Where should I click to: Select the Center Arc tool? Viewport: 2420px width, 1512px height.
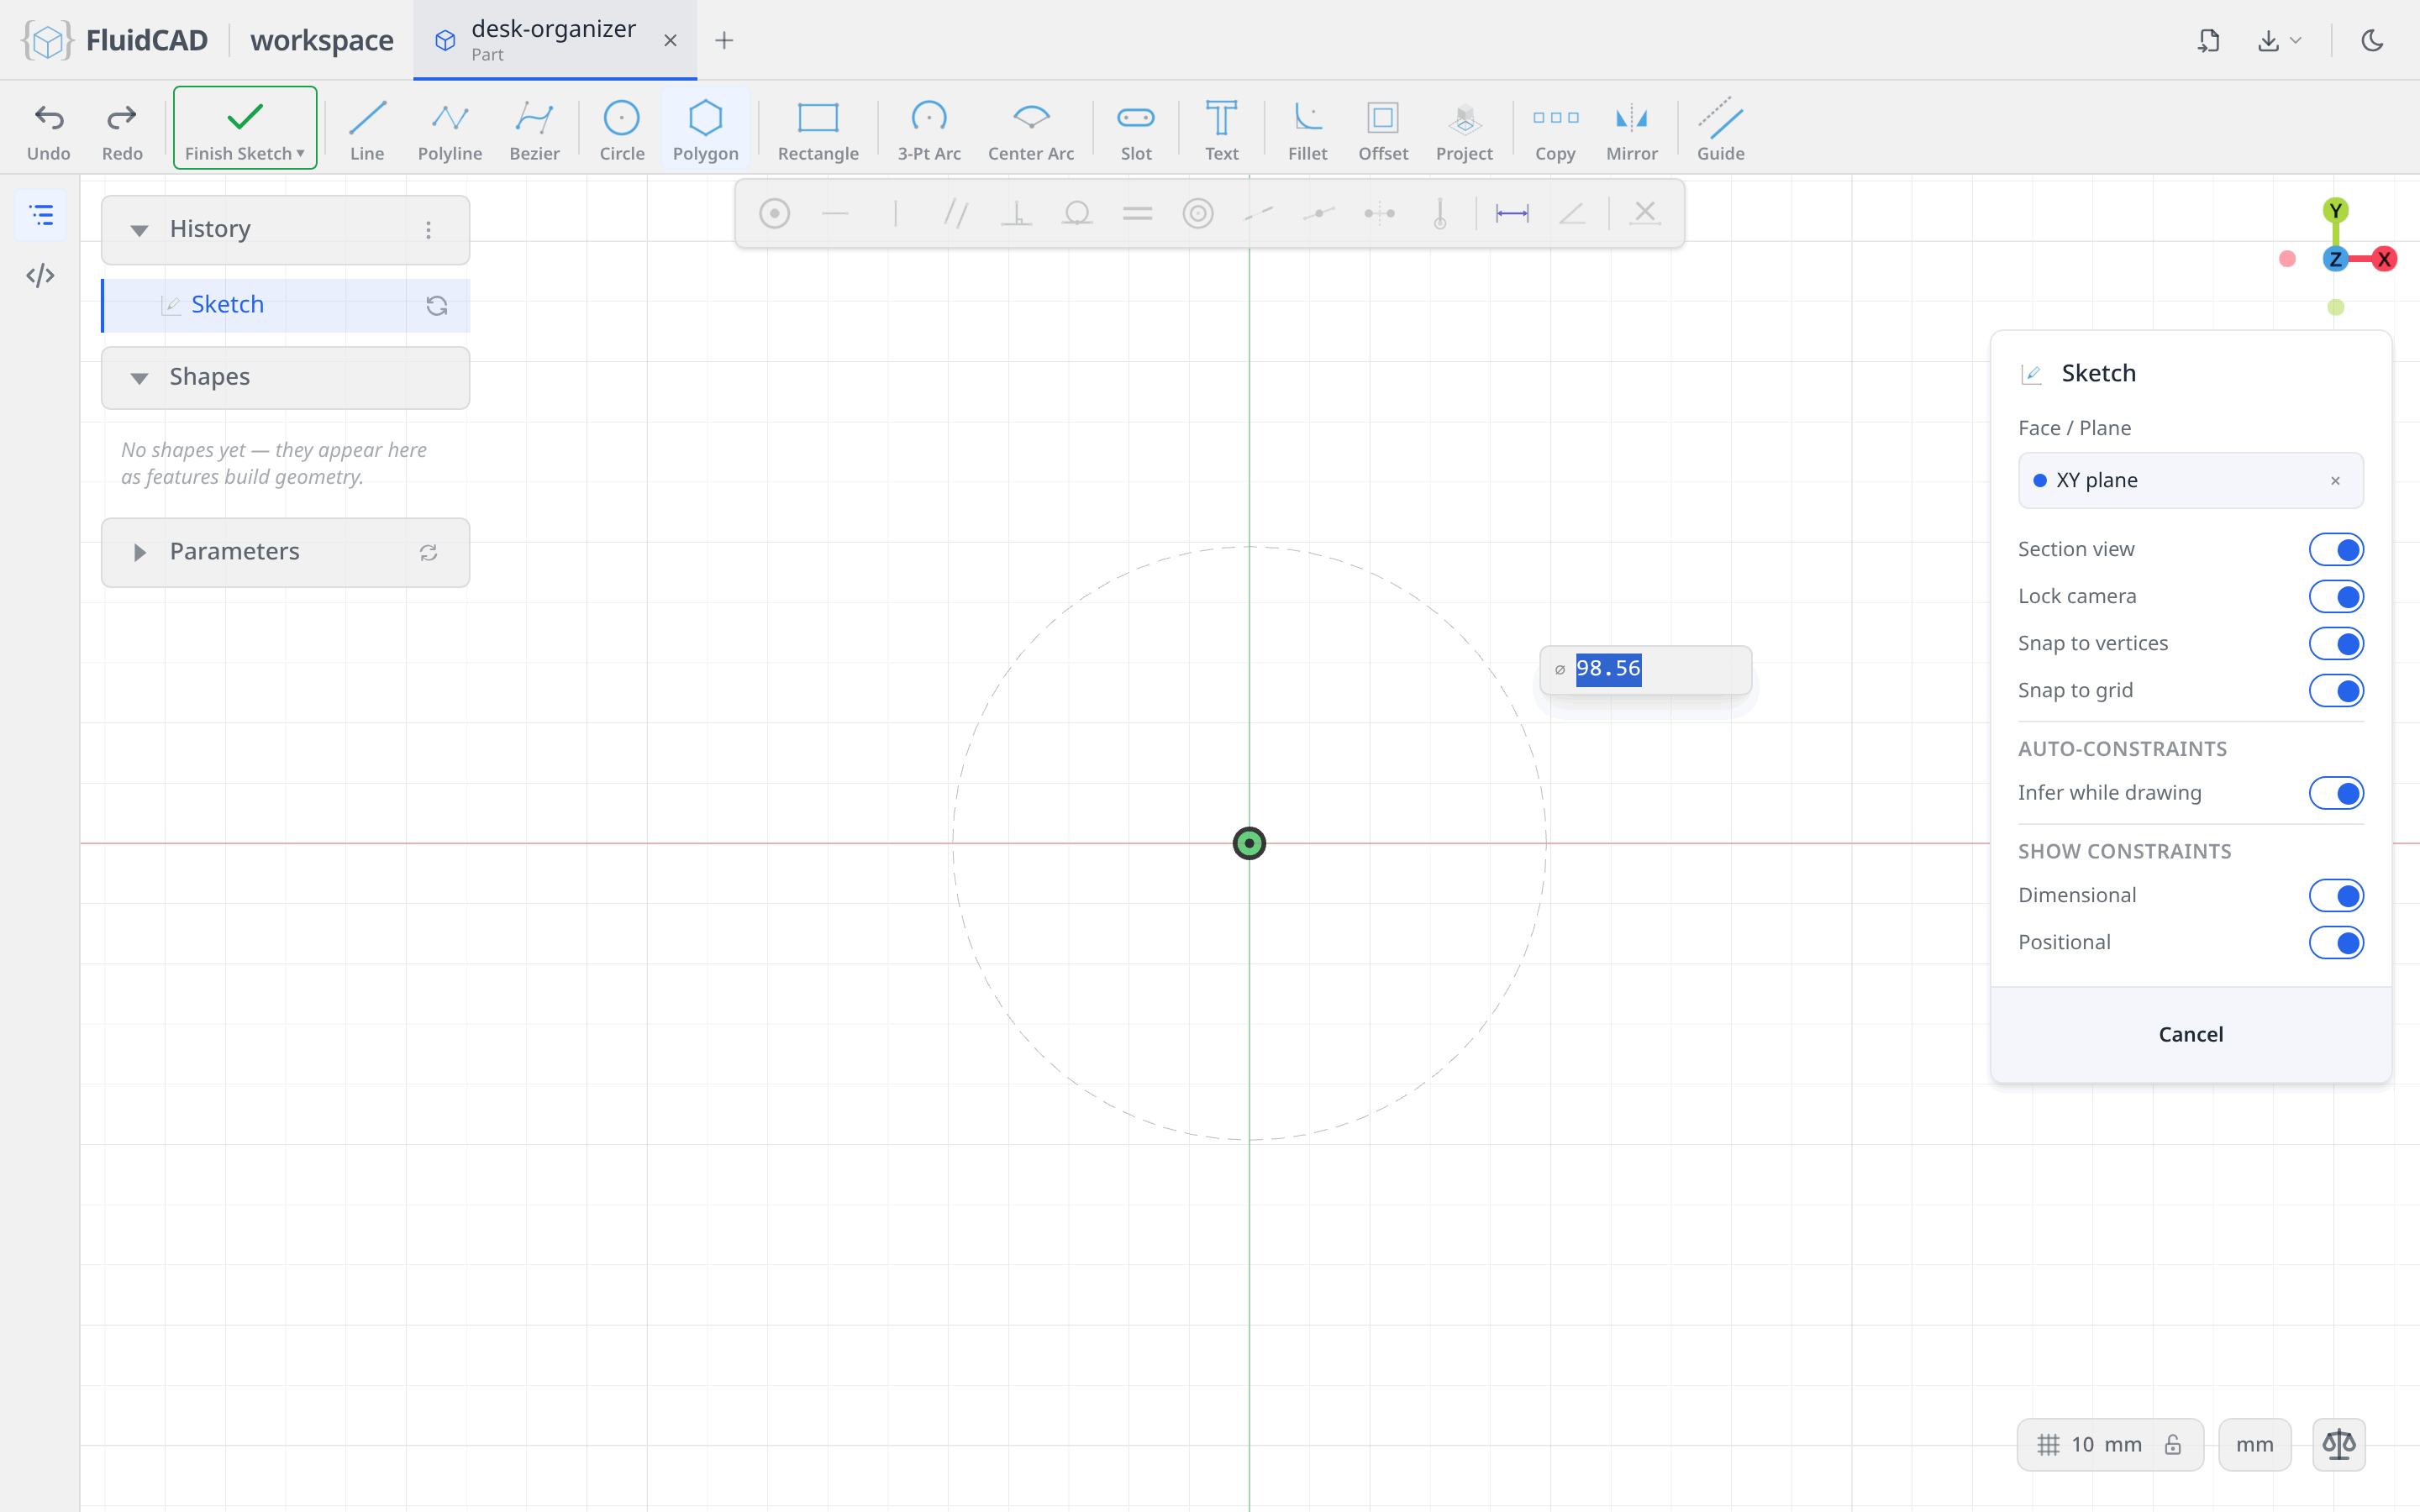click(x=1031, y=130)
